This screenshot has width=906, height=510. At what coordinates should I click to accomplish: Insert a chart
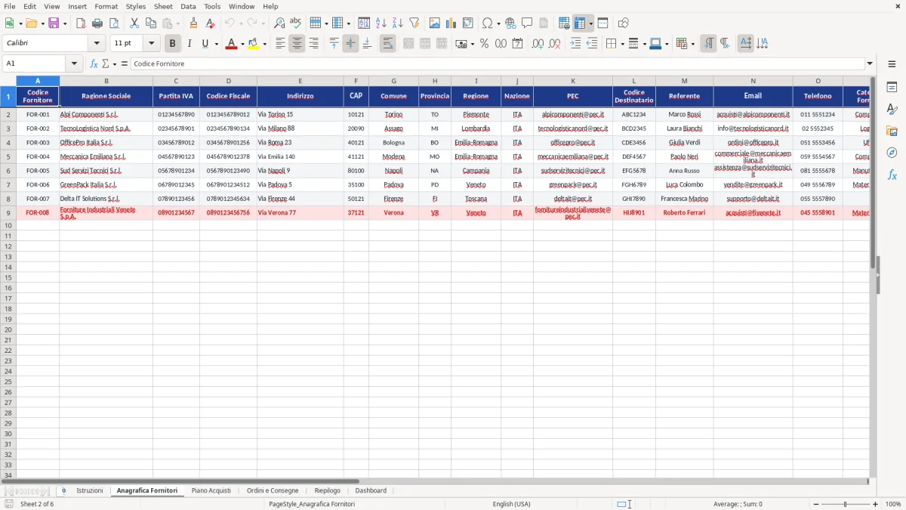(451, 23)
